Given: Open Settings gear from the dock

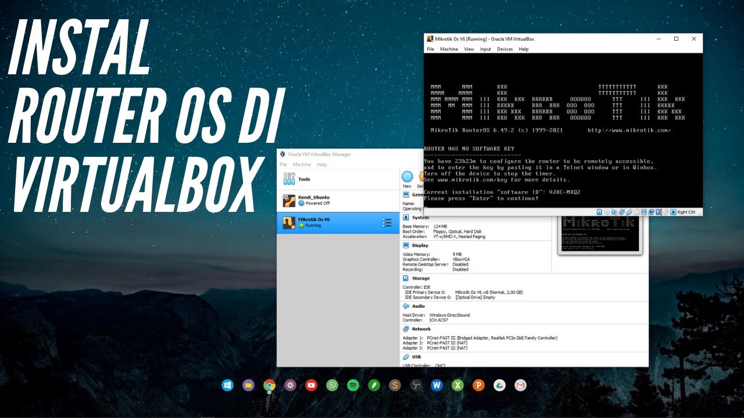Looking at the screenshot, I should 290,385.
